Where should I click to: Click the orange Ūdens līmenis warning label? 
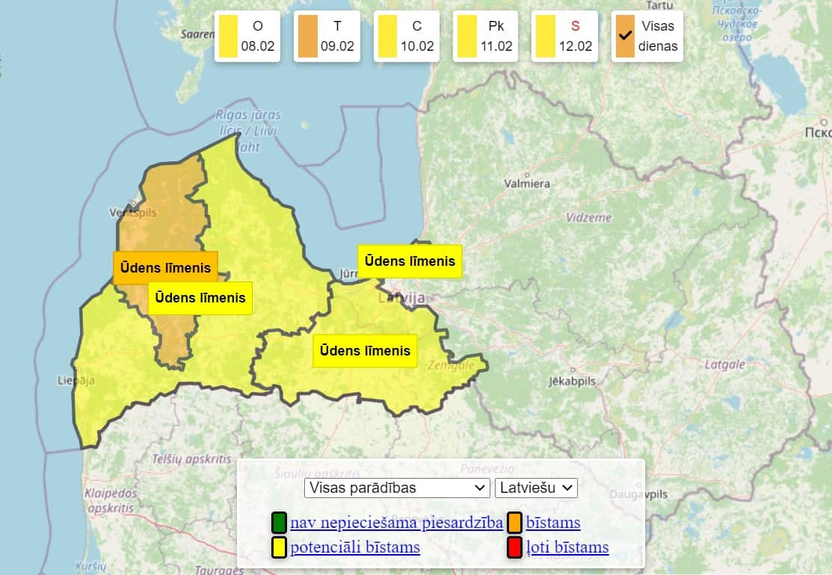coord(165,267)
